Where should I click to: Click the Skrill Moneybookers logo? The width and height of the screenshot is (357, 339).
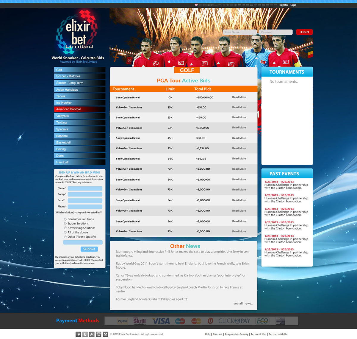click(139, 321)
